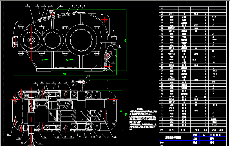Select the 技术要求 technical requirements heading
The width and height of the screenshot is (230, 146).
click(x=140, y=109)
